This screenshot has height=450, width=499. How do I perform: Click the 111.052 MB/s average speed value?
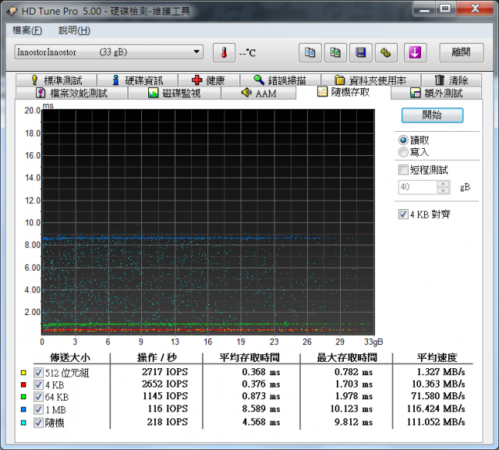click(436, 422)
